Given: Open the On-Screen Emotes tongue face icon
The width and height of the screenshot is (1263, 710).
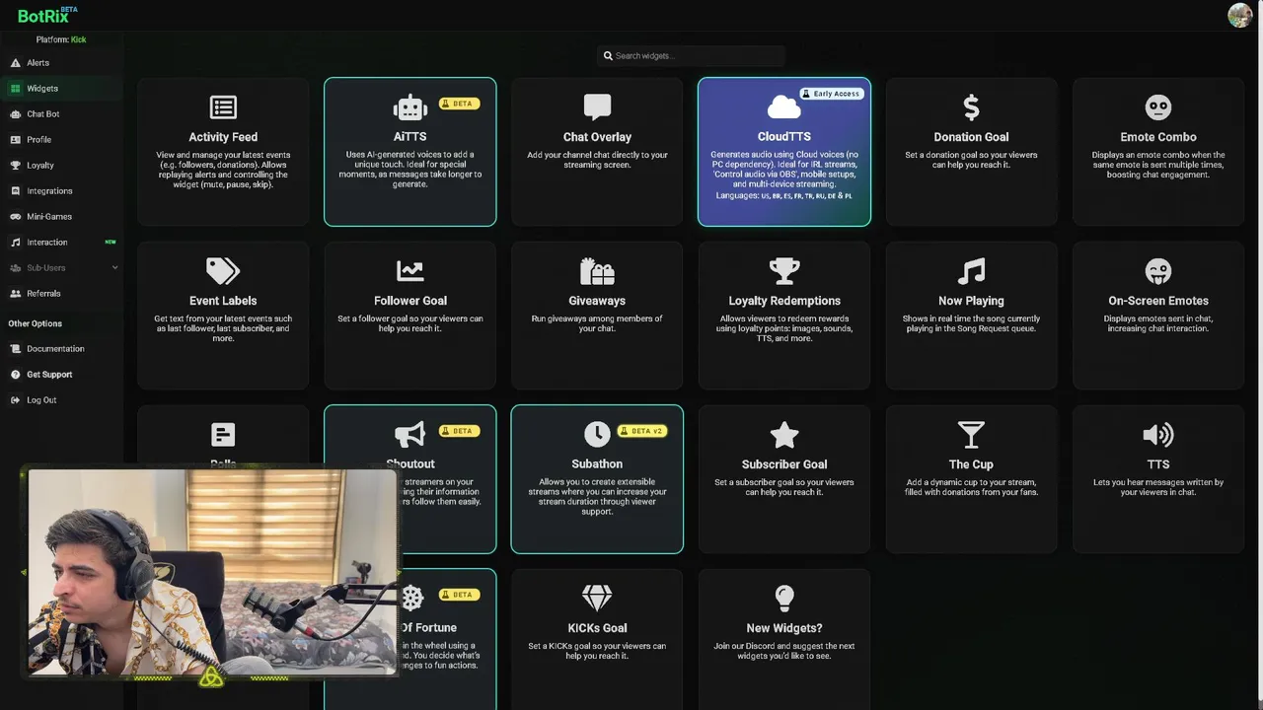Looking at the screenshot, I should coord(1158,270).
